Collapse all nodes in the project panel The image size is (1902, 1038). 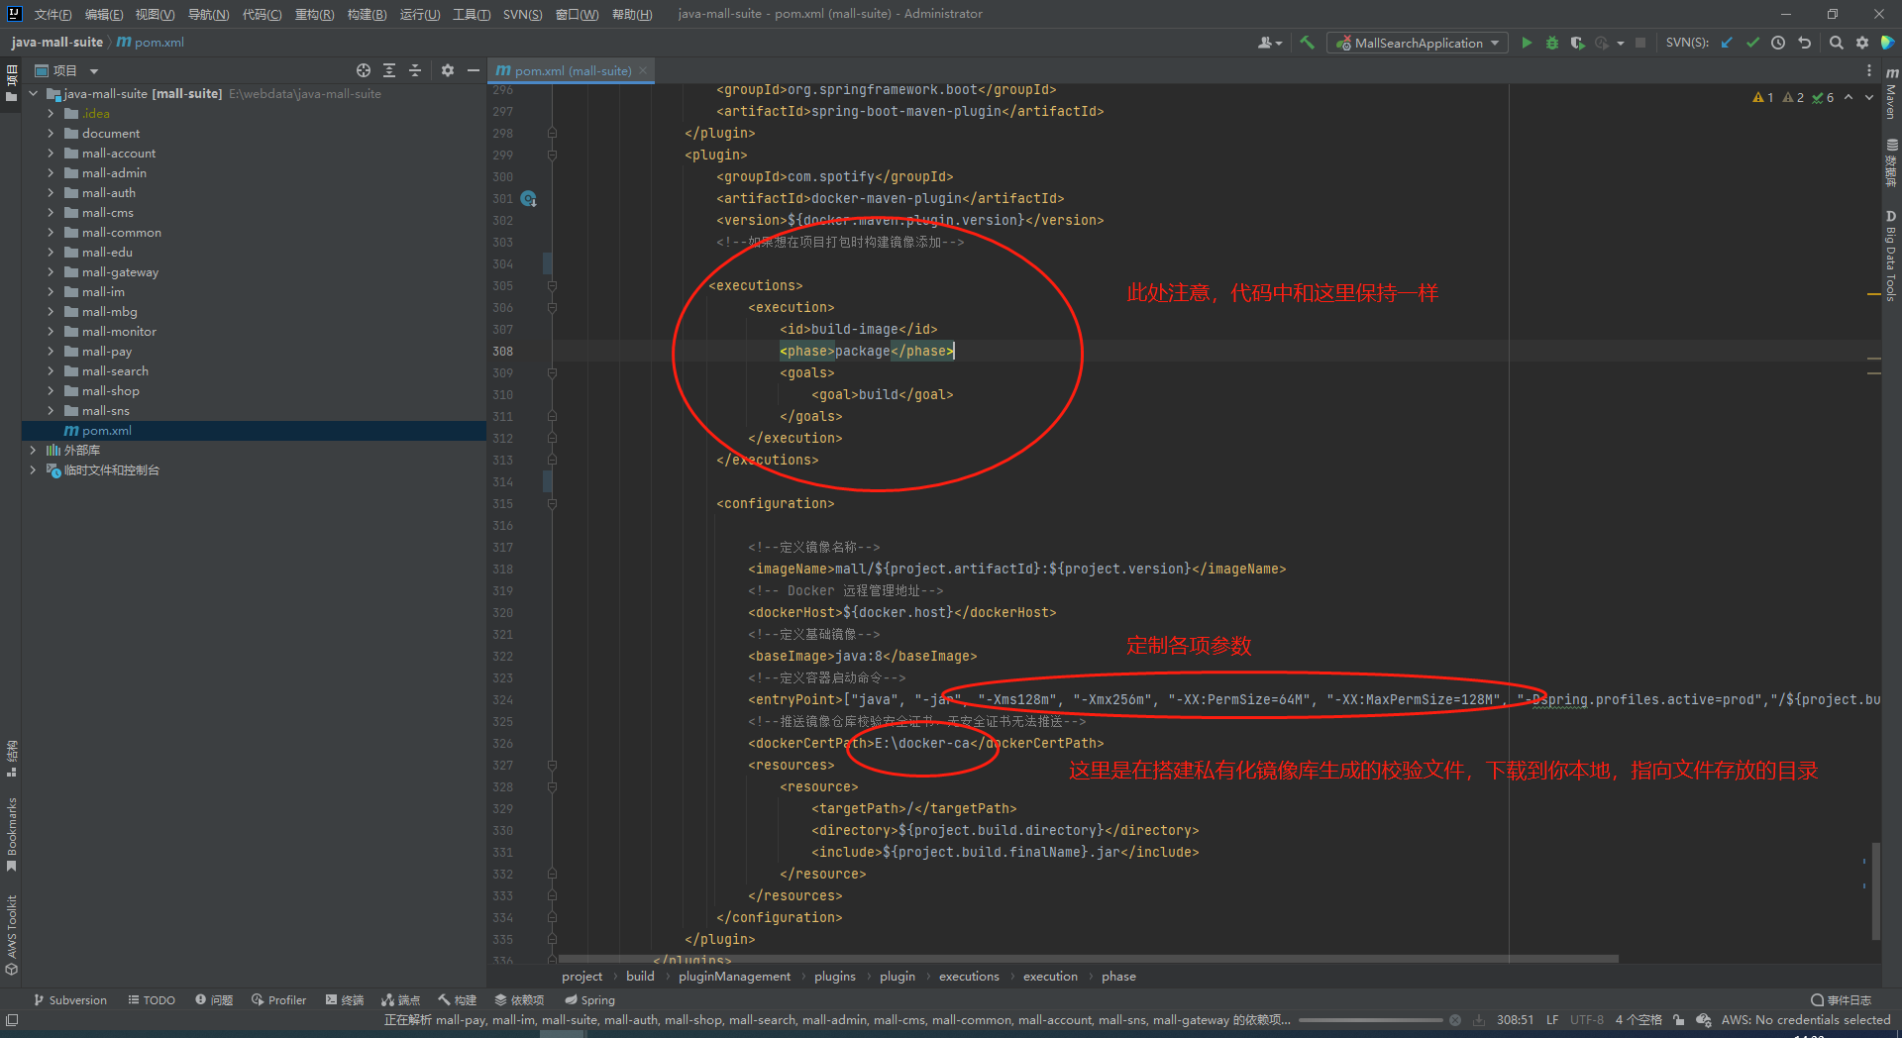tap(415, 70)
